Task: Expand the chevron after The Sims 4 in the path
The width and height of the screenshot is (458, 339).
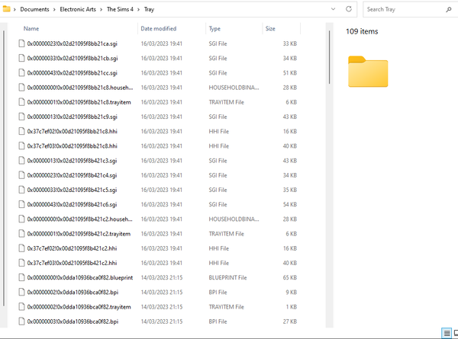Action: (x=138, y=10)
